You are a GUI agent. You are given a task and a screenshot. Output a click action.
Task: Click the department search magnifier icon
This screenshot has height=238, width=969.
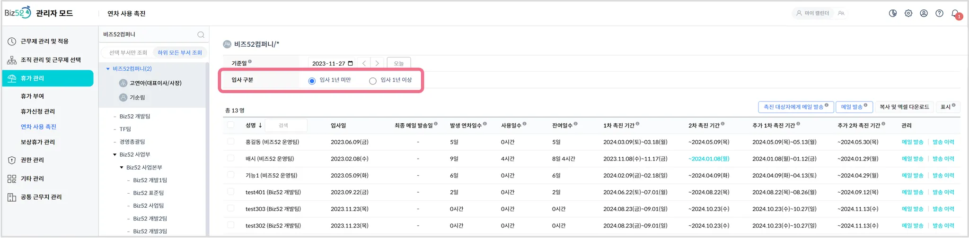(x=201, y=34)
